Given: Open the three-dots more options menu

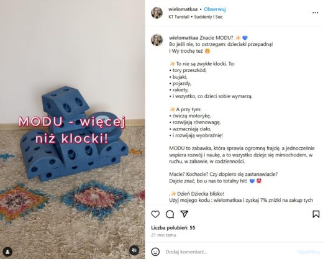Looking at the screenshot, I should 315,12.
